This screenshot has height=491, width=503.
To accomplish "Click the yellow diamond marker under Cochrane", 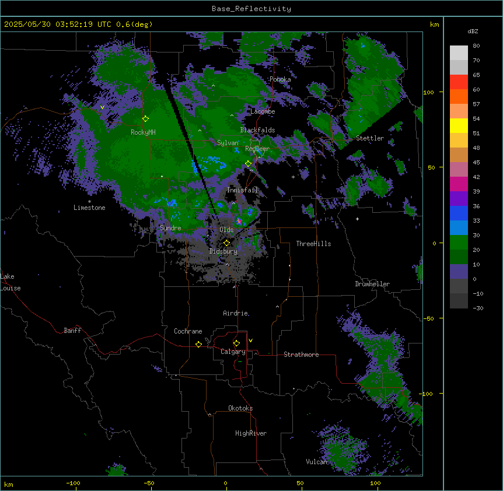I will click(198, 344).
